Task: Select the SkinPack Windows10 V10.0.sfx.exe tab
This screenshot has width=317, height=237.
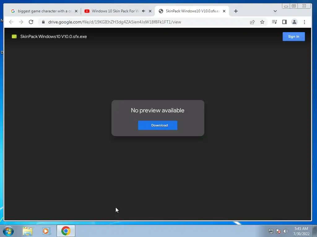Action: tap(193, 11)
